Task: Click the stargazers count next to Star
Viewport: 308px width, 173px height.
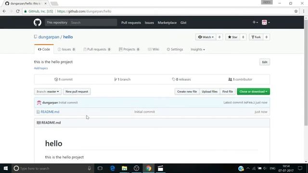Action: (243, 37)
